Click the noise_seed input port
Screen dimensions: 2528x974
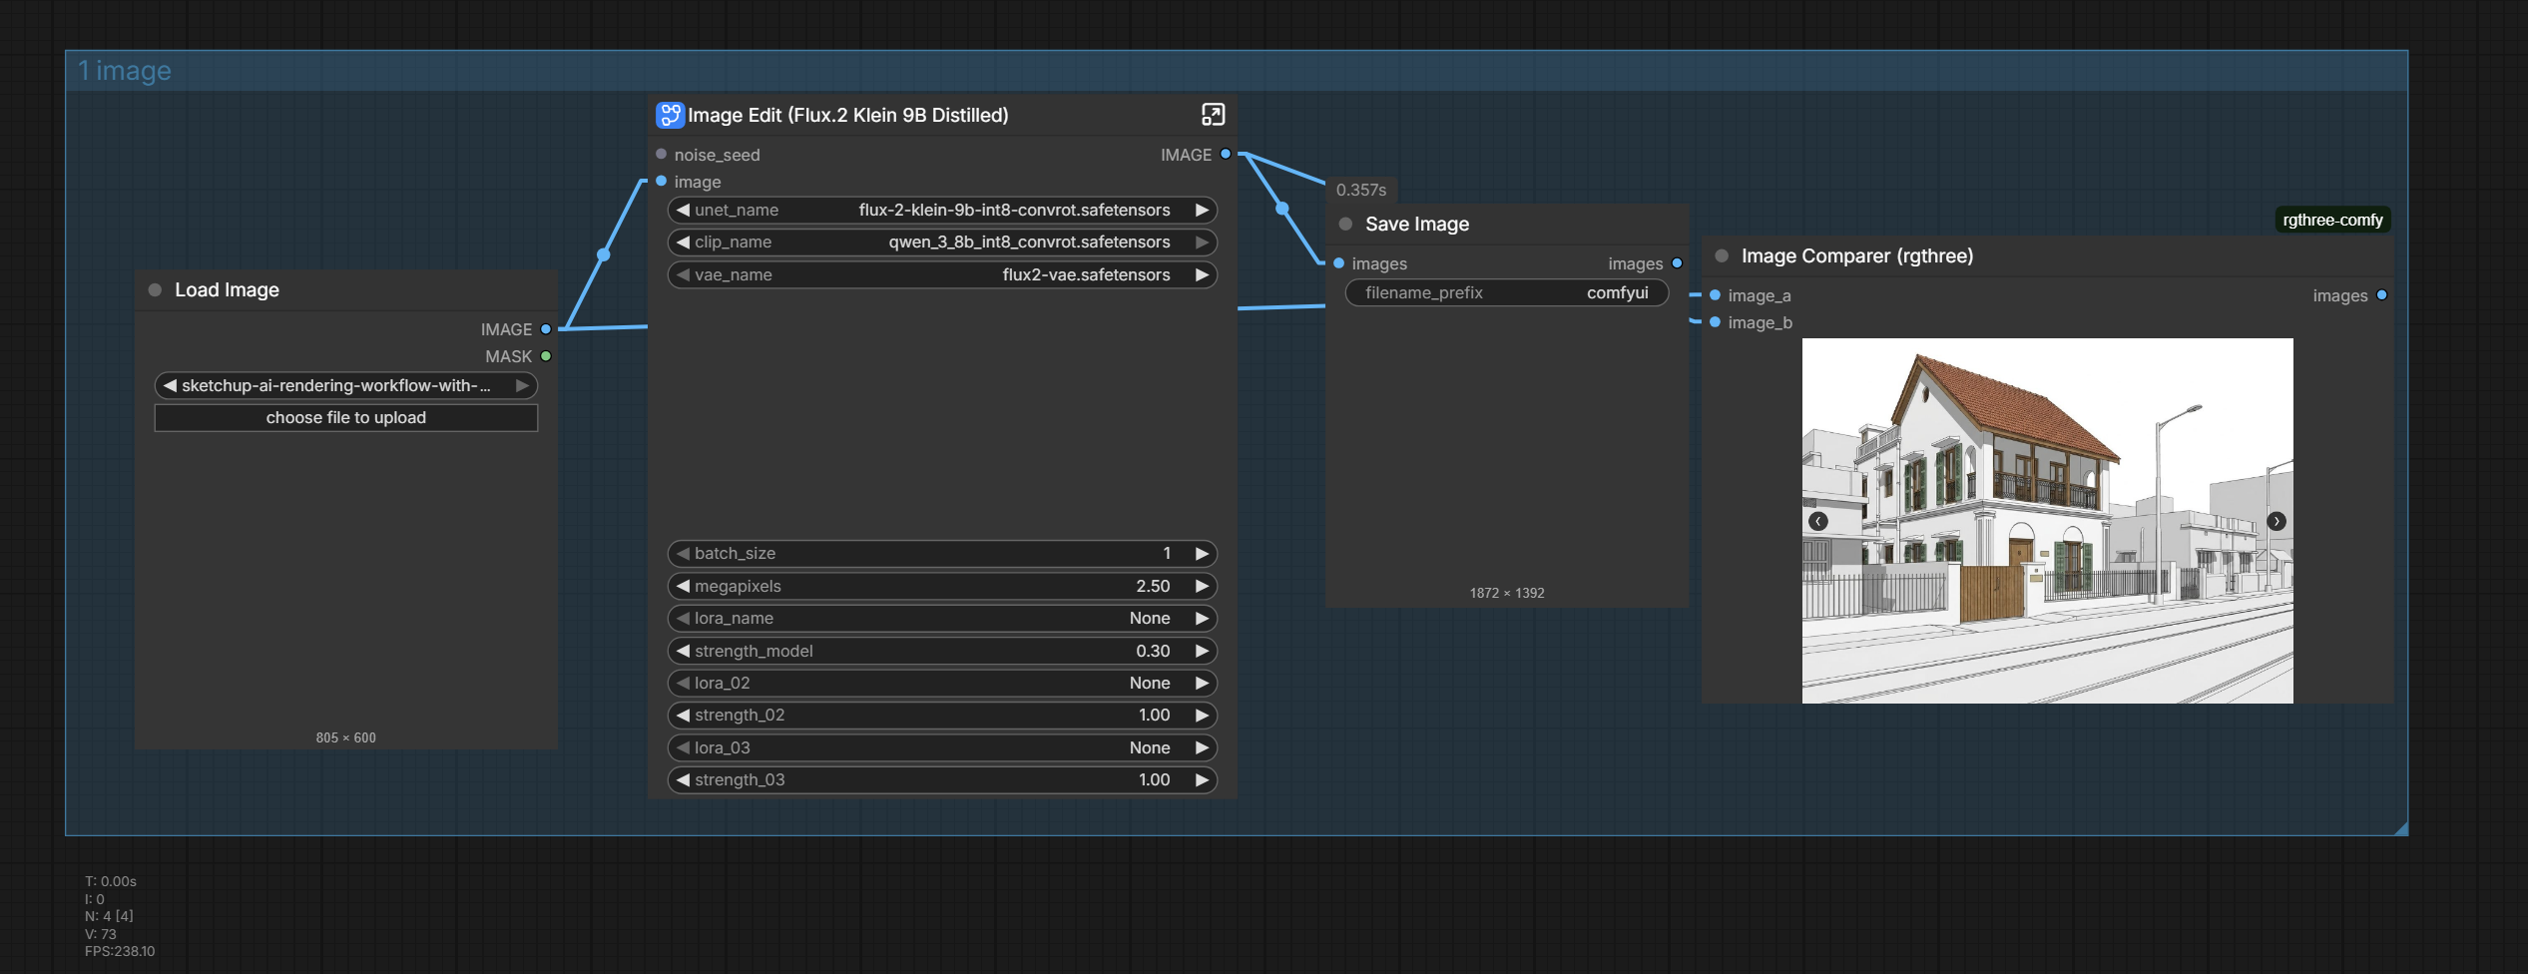(x=661, y=155)
